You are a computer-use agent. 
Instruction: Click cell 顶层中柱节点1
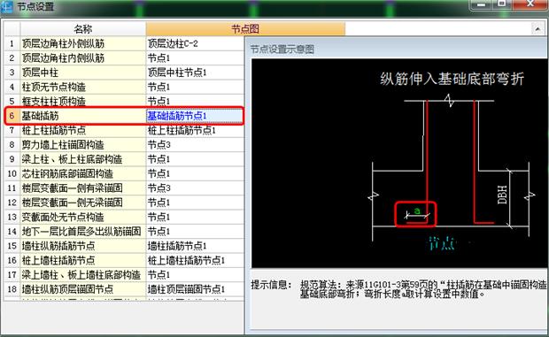pyautogui.click(x=195, y=73)
